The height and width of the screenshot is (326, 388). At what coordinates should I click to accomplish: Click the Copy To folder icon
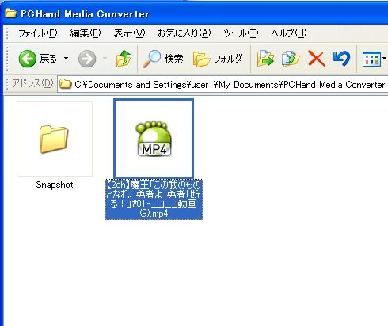tap(291, 59)
